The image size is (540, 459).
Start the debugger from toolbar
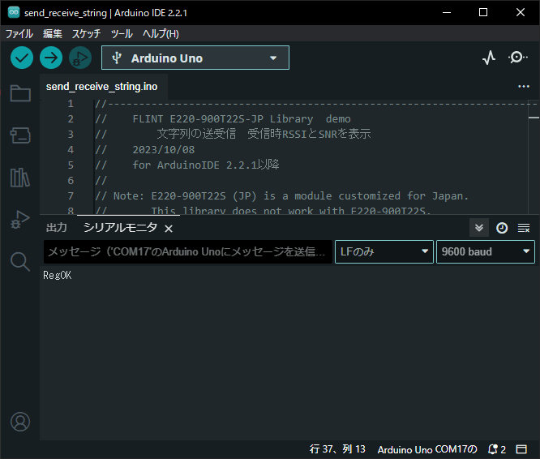[x=80, y=58]
